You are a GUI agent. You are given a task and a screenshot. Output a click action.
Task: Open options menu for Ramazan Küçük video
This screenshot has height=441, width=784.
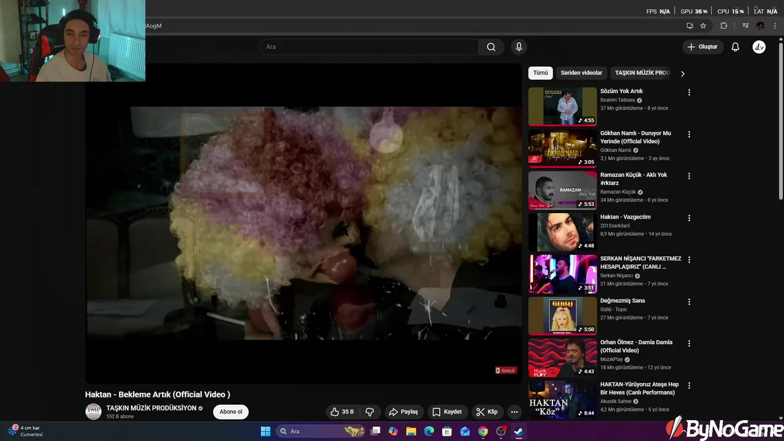(x=689, y=176)
